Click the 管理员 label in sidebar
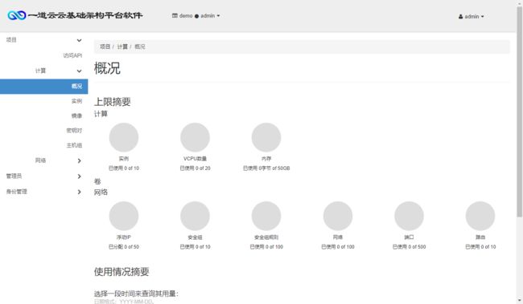The image size is (523, 304). point(14,176)
